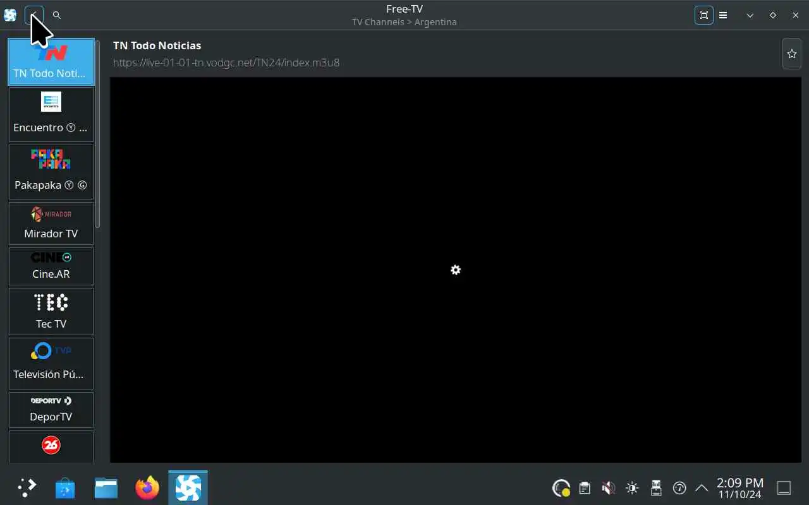
Task: Open the channel with the 26 logo
Action: pos(51,446)
